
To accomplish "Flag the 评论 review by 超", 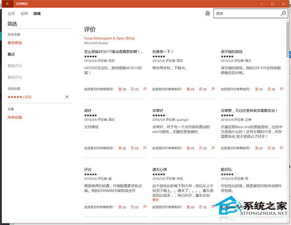I will tap(145, 207).
